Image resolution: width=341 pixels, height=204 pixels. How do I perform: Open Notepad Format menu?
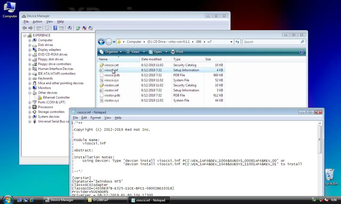[95, 118]
